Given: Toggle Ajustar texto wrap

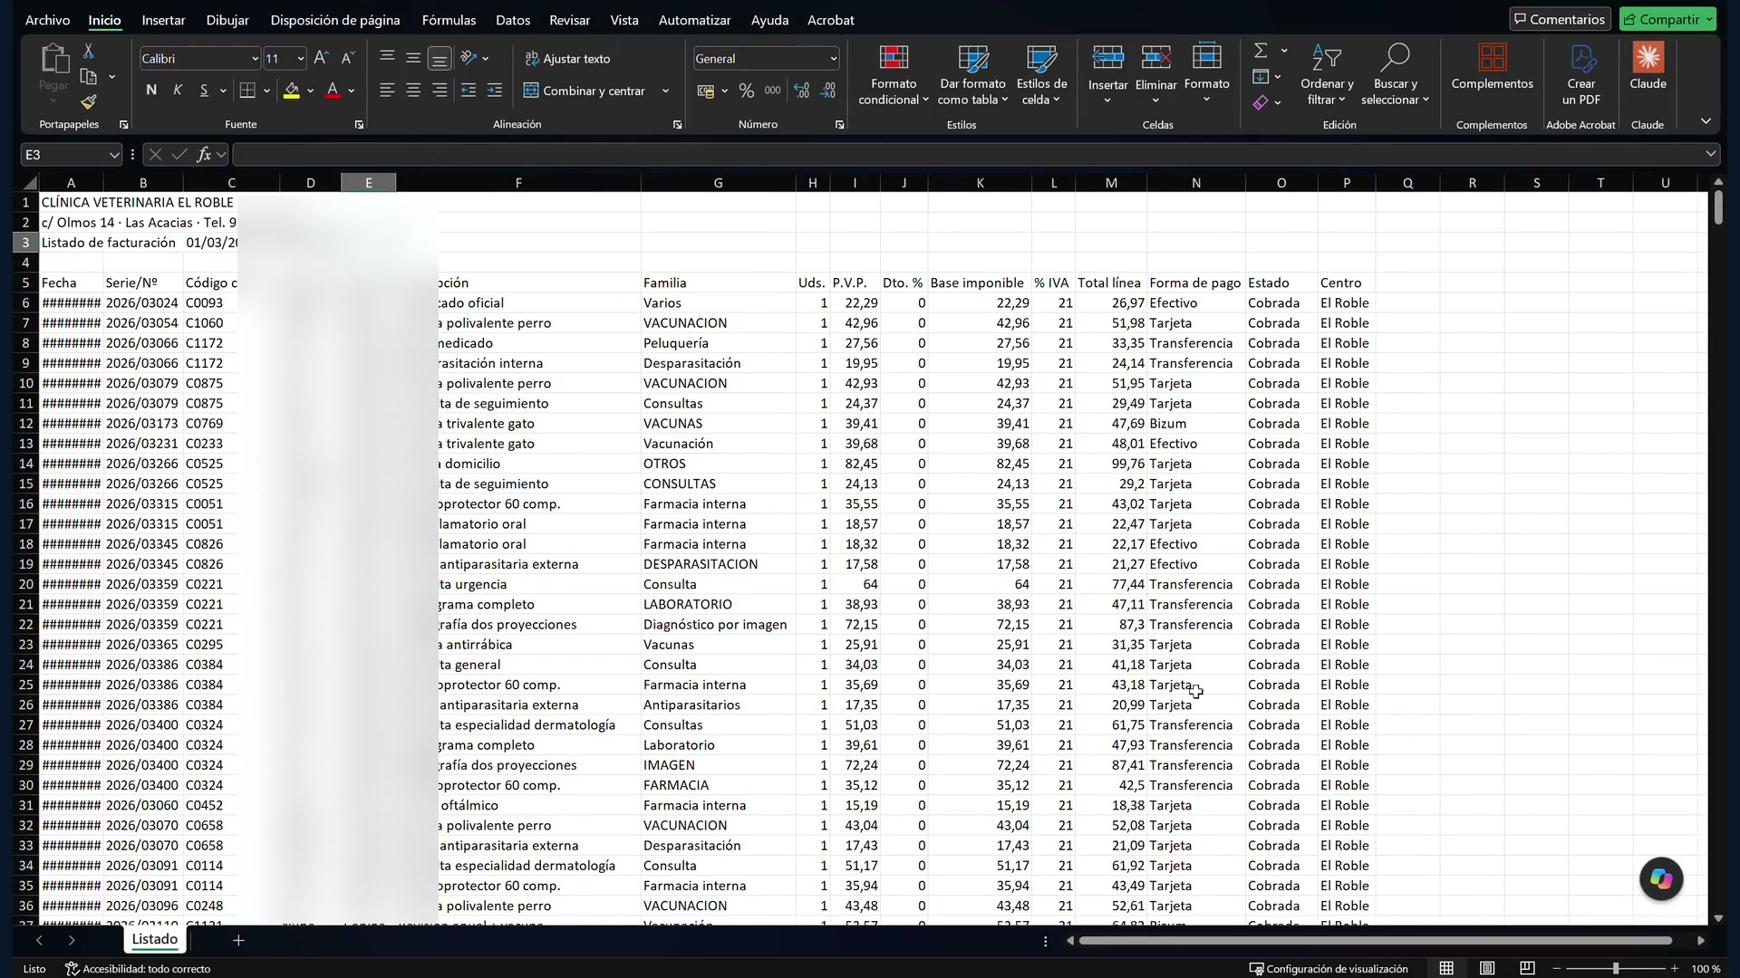Looking at the screenshot, I should [567, 58].
